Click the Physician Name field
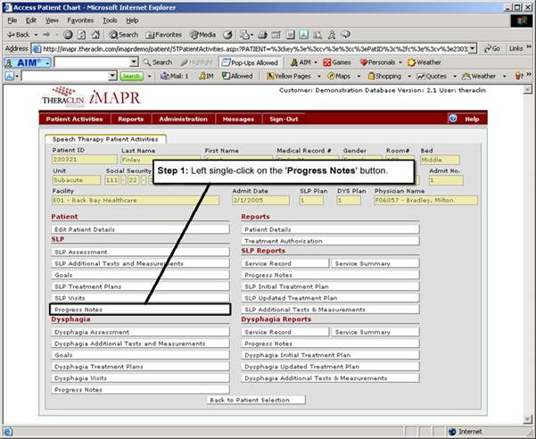 point(426,201)
